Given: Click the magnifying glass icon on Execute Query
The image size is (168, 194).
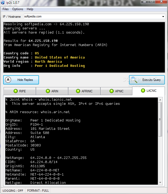Looking at the screenshot, I should (x=134, y=80).
